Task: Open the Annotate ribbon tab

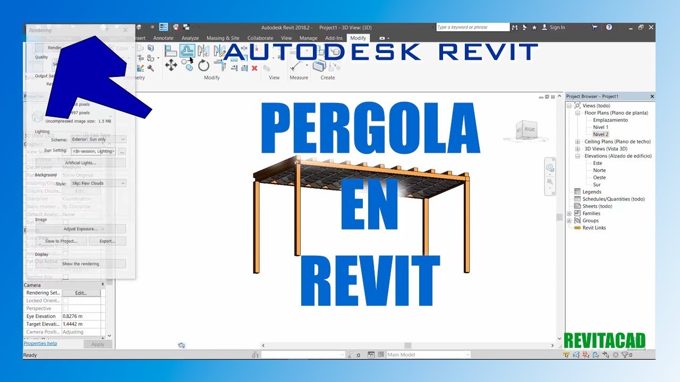Action: (163, 38)
